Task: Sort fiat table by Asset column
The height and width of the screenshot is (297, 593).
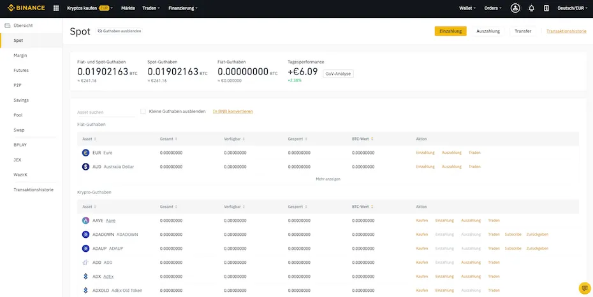Action: 89,139
